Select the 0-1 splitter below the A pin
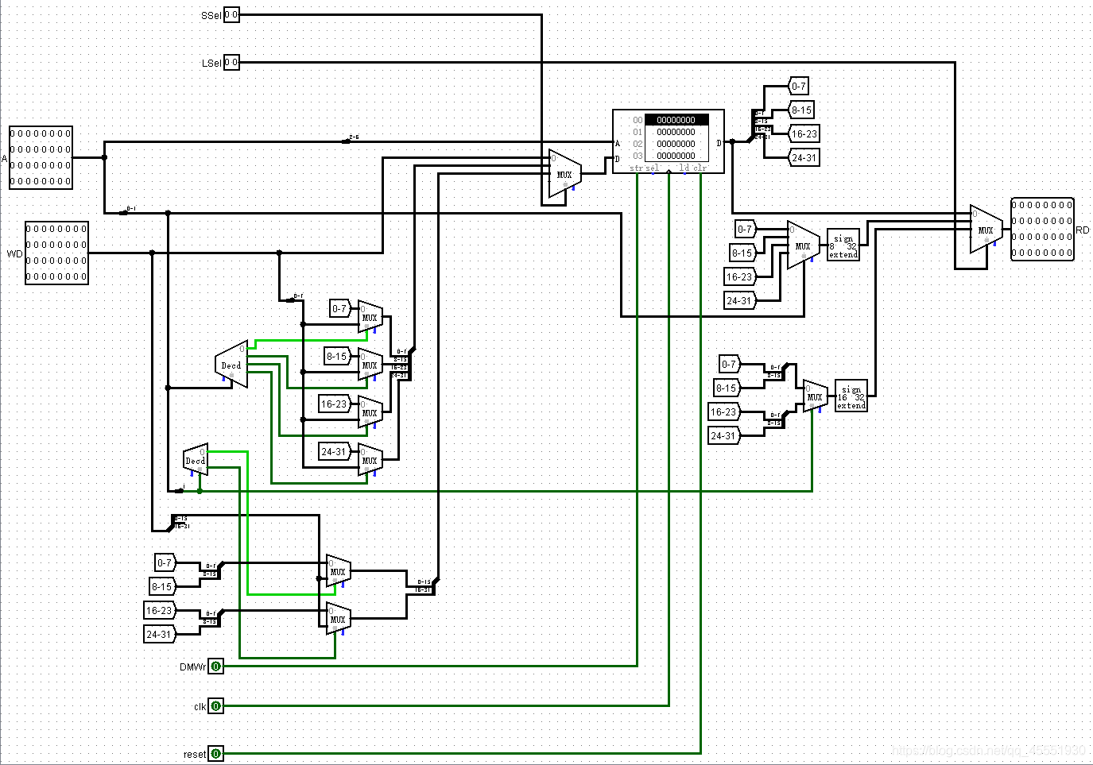1093x765 pixels. [x=127, y=211]
